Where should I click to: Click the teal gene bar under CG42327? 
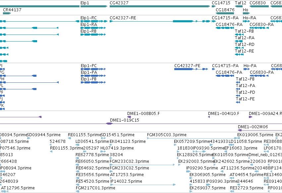pyautogui.click(x=160, y=6)
